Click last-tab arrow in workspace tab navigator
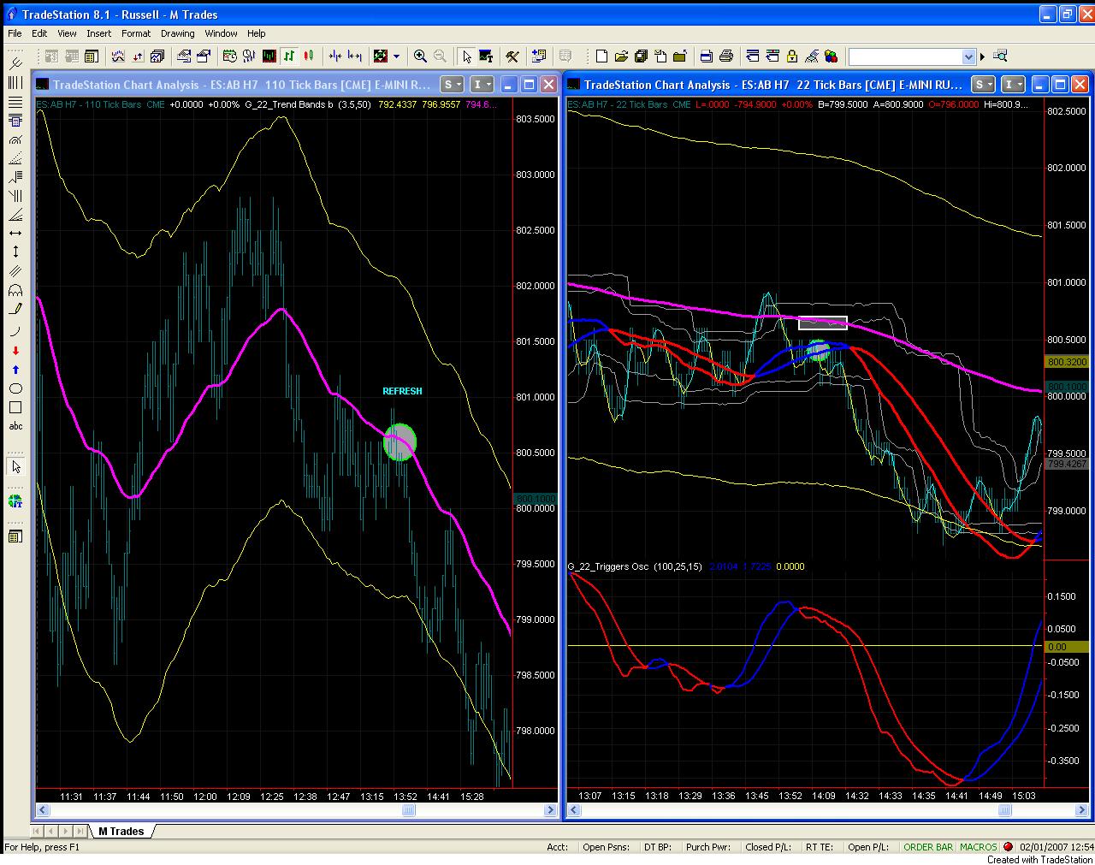 pos(80,831)
